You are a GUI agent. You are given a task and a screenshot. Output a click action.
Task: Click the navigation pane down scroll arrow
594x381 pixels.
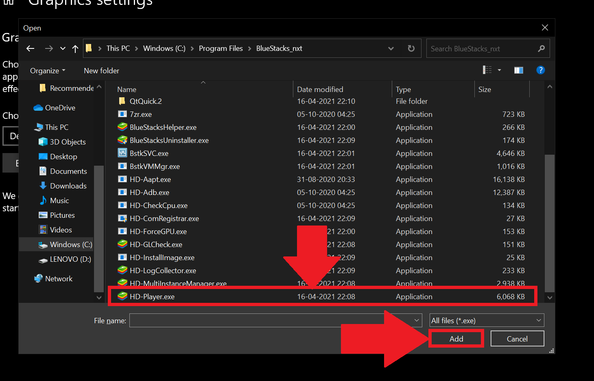coord(99,298)
